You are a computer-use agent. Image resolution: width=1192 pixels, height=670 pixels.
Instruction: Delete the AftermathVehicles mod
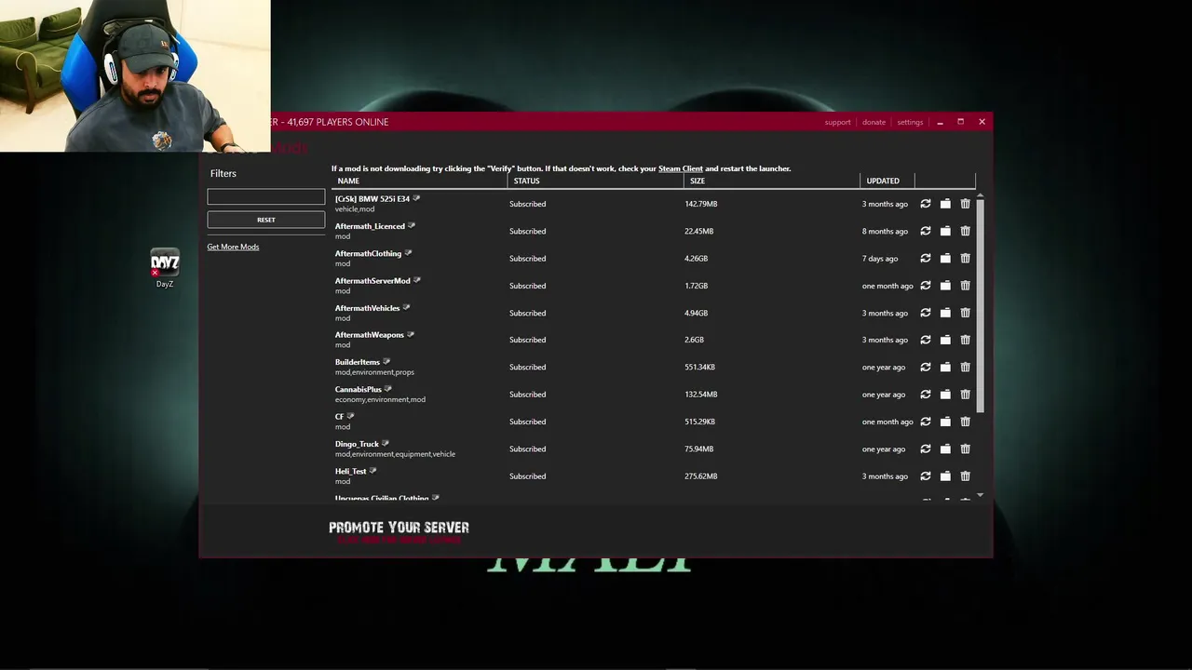coord(965,313)
